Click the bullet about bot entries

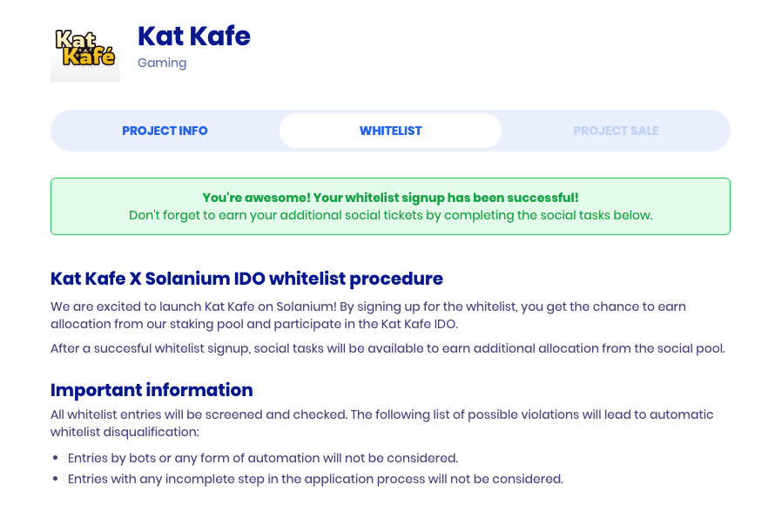[x=263, y=458]
